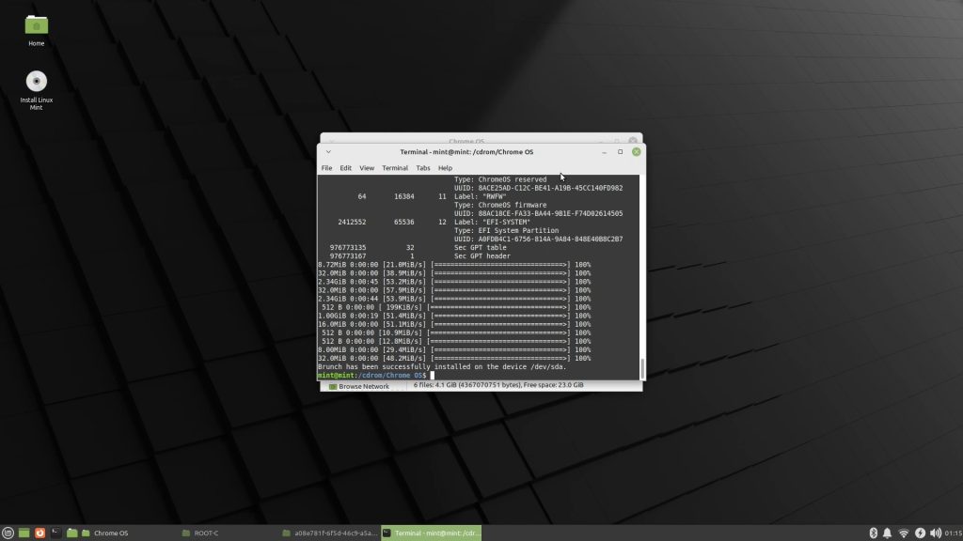Click Browse Network in the file manager
Image resolution: width=963 pixels, height=541 pixels.
363,386
